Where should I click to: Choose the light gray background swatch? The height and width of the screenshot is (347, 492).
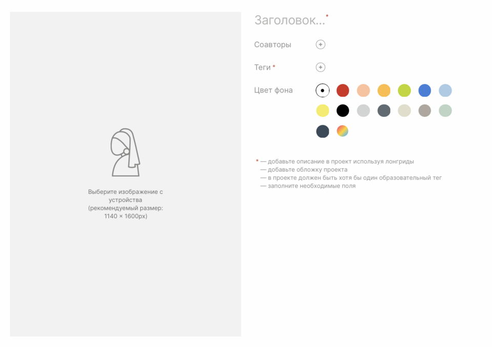coord(363,111)
